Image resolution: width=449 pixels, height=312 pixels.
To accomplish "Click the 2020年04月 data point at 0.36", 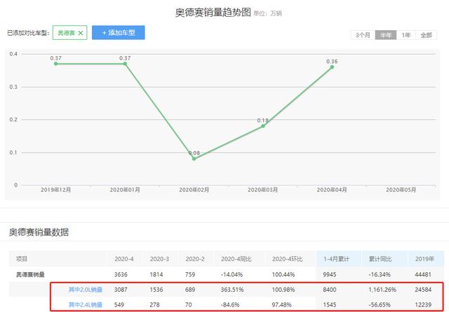I will click(332, 67).
